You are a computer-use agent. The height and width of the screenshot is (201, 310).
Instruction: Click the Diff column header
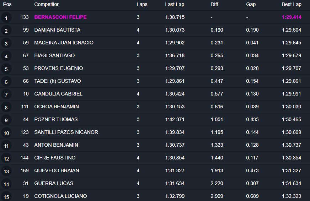coord(214,5)
